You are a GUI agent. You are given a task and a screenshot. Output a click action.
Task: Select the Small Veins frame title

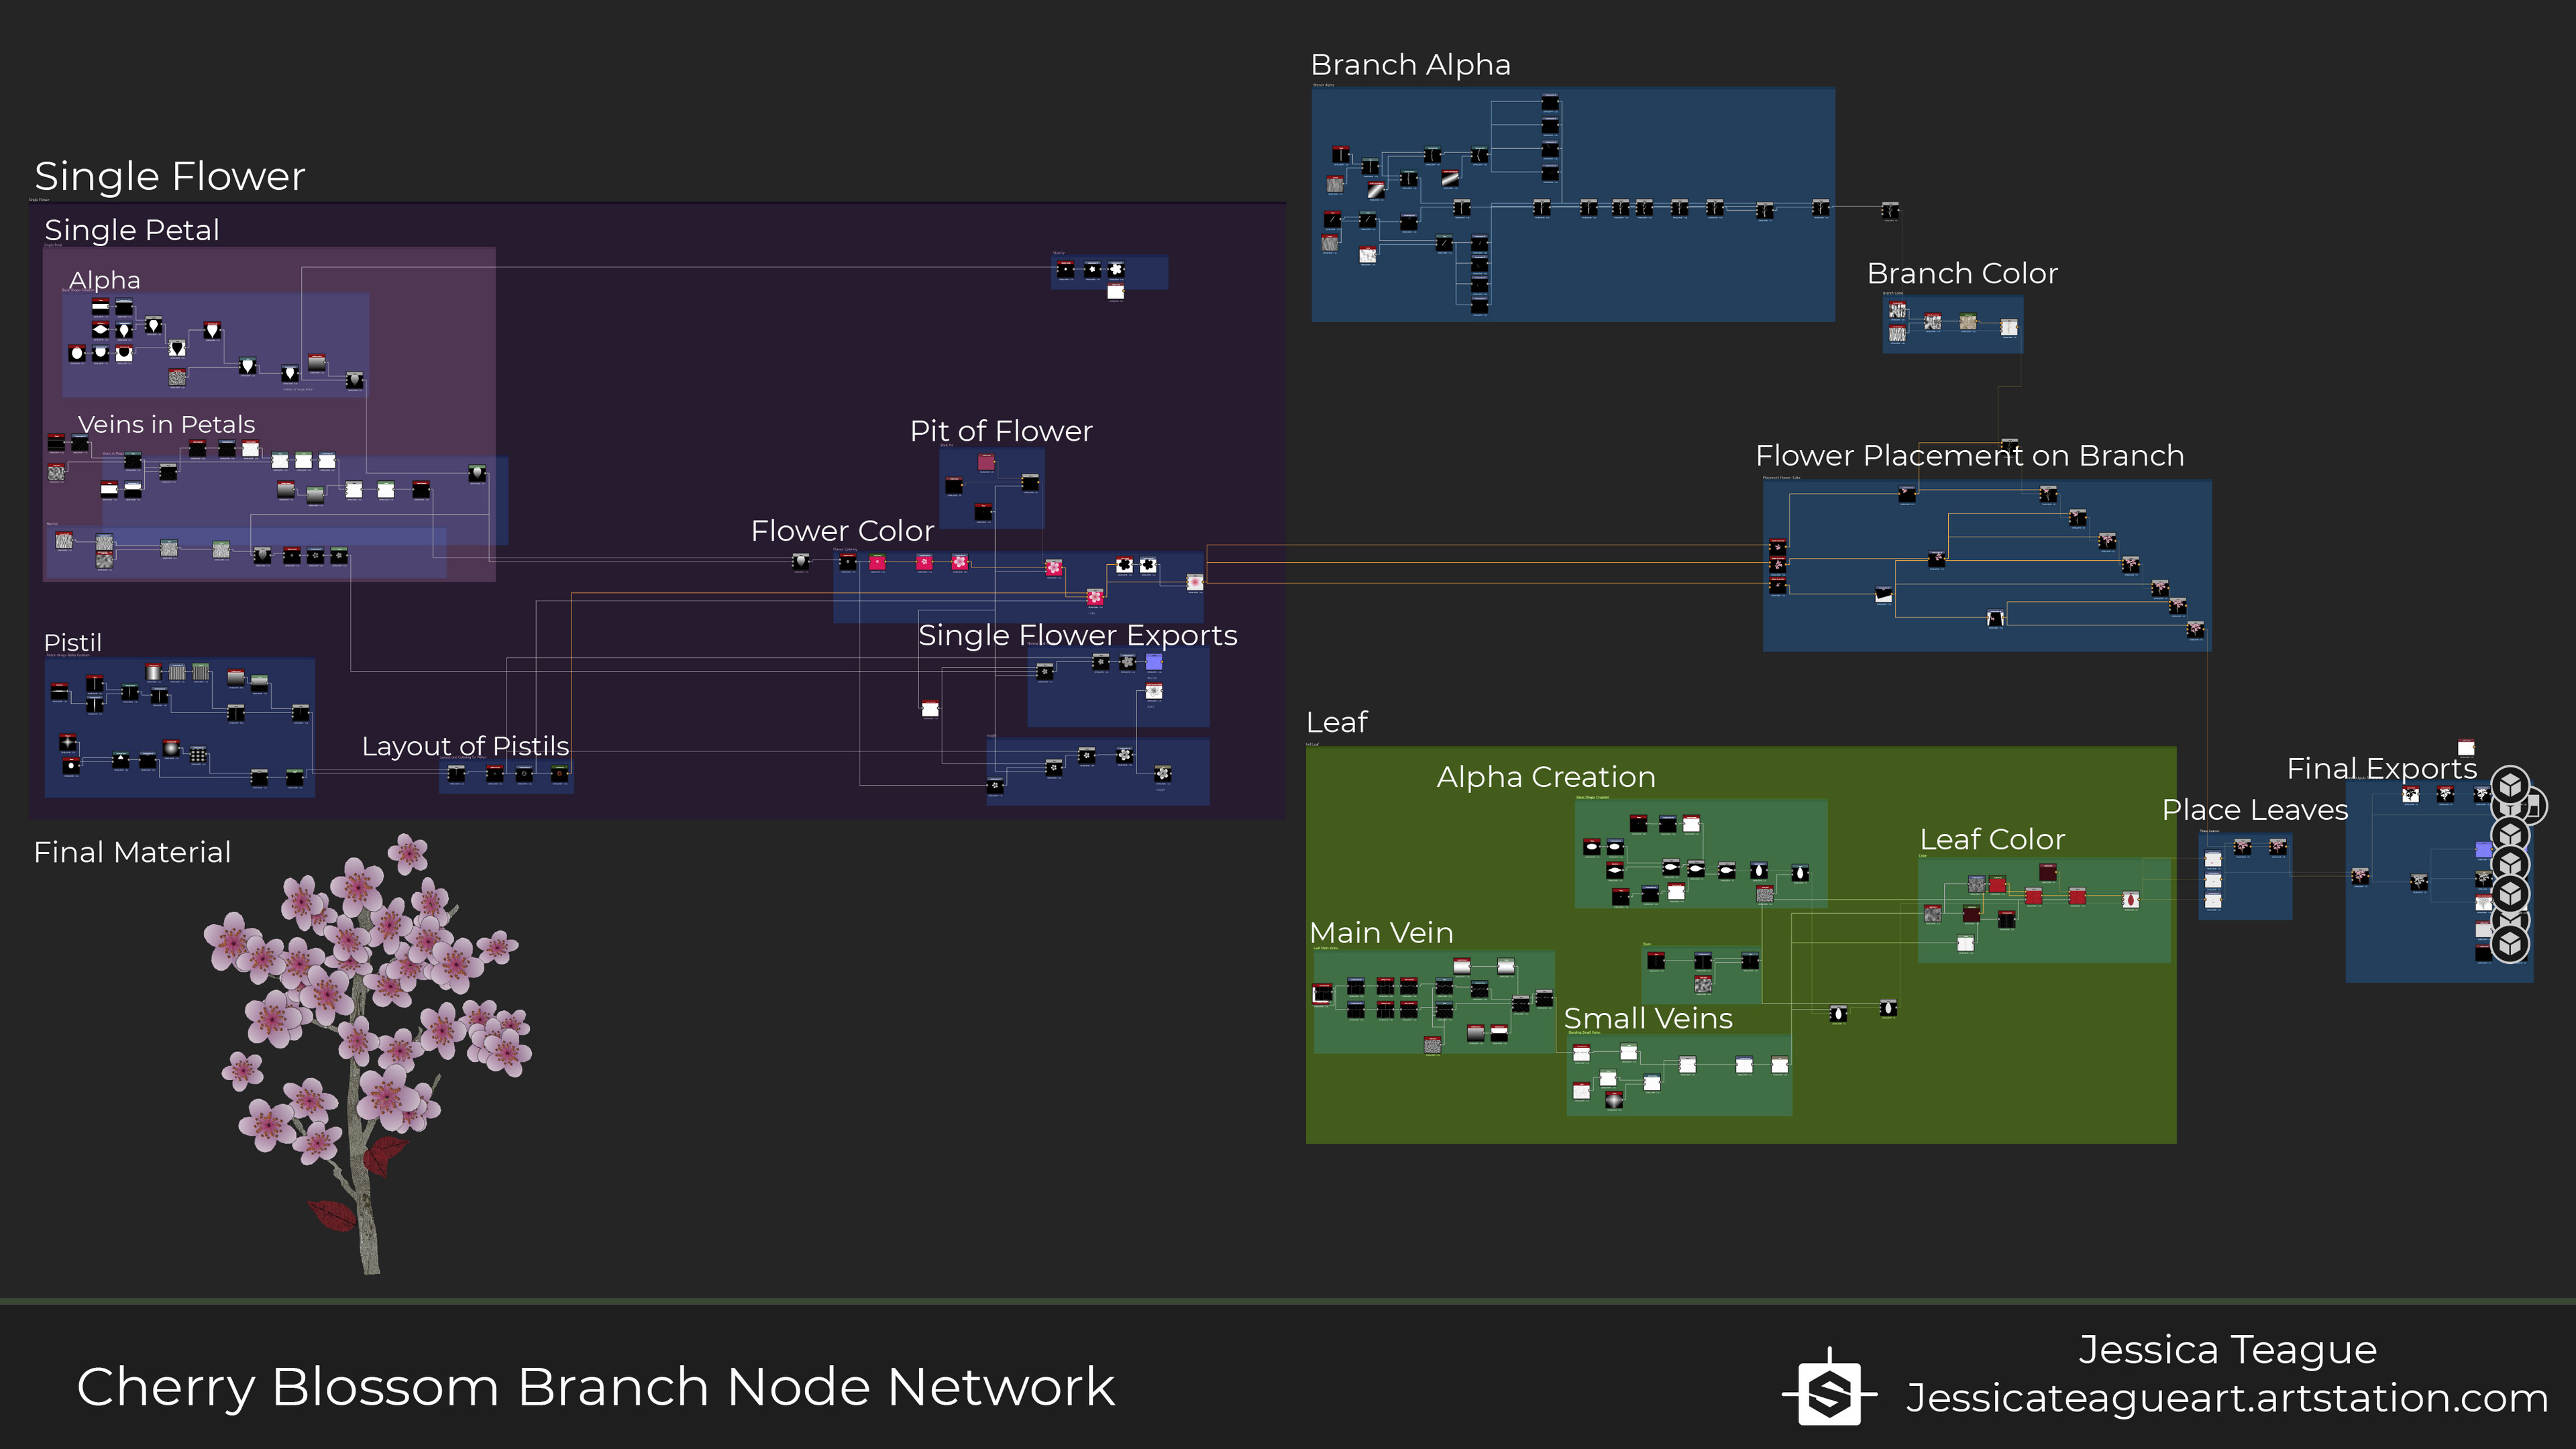coord(1648,1019)
